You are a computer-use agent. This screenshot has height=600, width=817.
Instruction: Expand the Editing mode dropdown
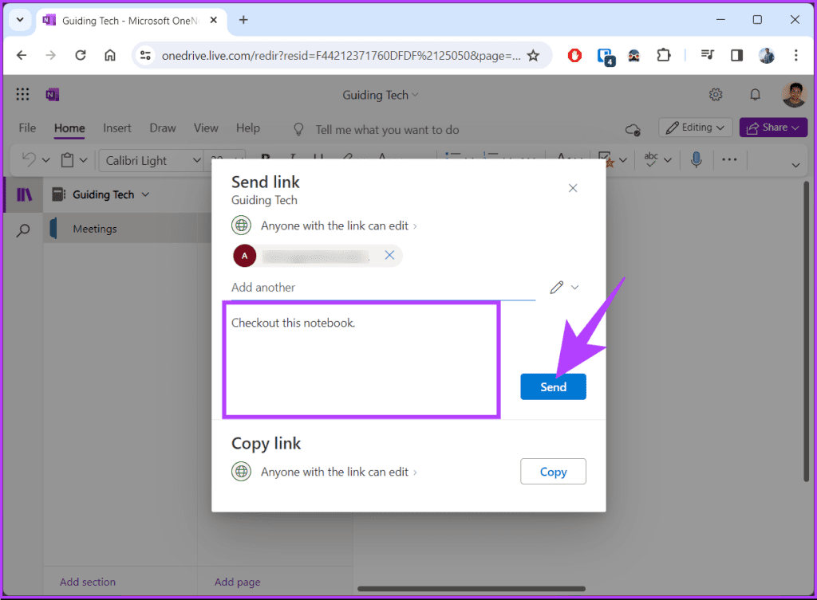(695, 127)
